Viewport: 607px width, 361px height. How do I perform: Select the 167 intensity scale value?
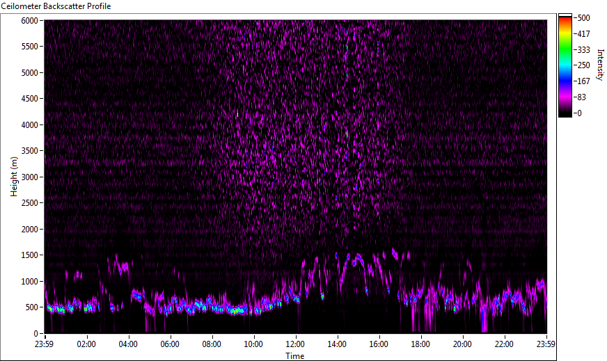583,81
